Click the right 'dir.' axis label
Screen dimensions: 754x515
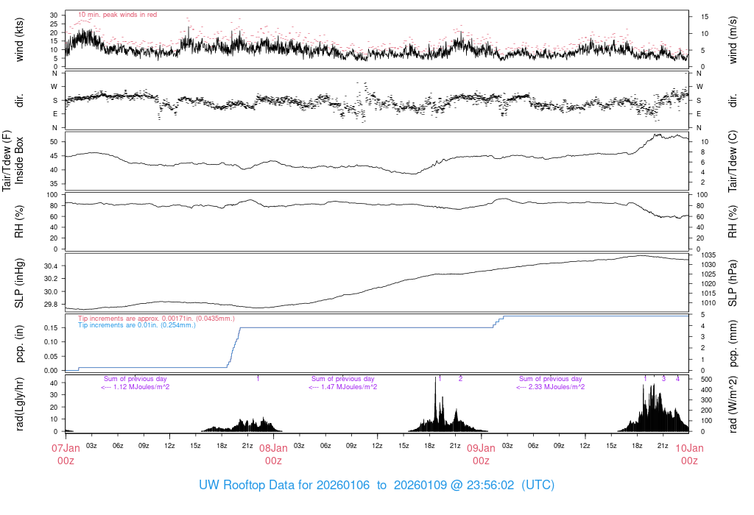coord(733,101)
